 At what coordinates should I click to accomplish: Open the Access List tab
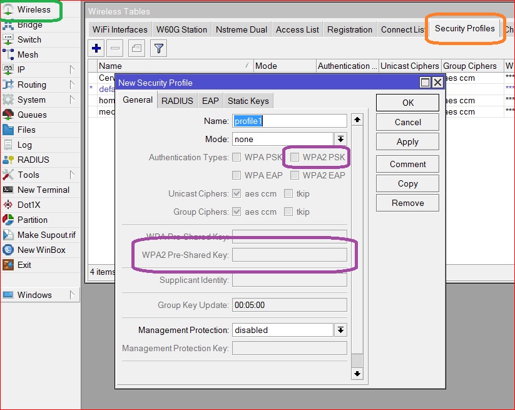[297, 29]
